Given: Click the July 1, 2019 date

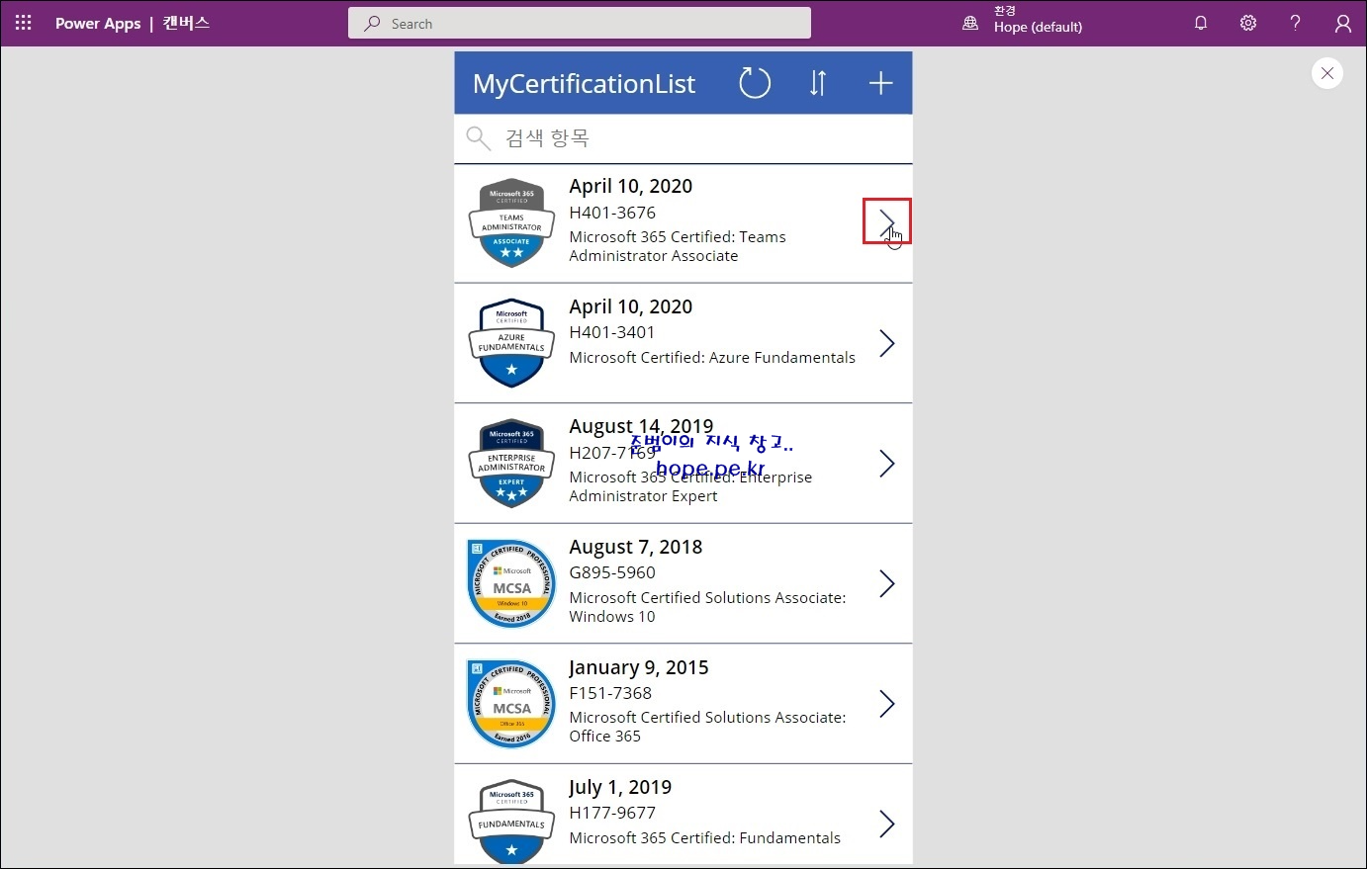Looking at the screenshot, I should 620,788.
